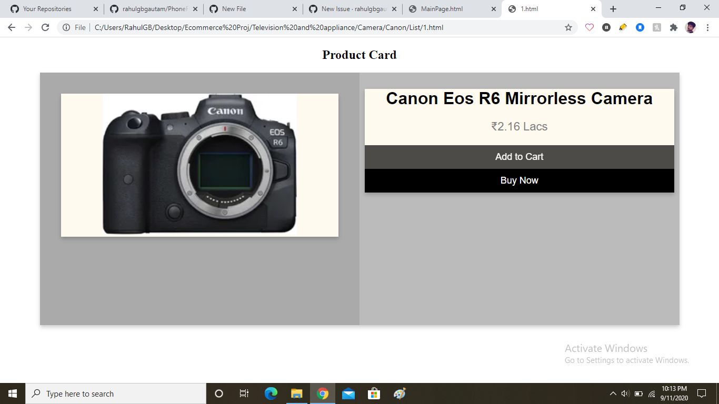The image size is (719, 404).
Task: Open the volume control in the tray
Action: [625, 393]
